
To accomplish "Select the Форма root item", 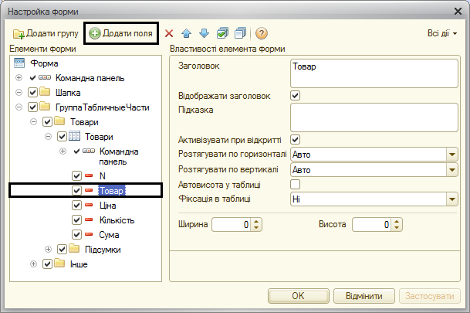I will (44, 63).
